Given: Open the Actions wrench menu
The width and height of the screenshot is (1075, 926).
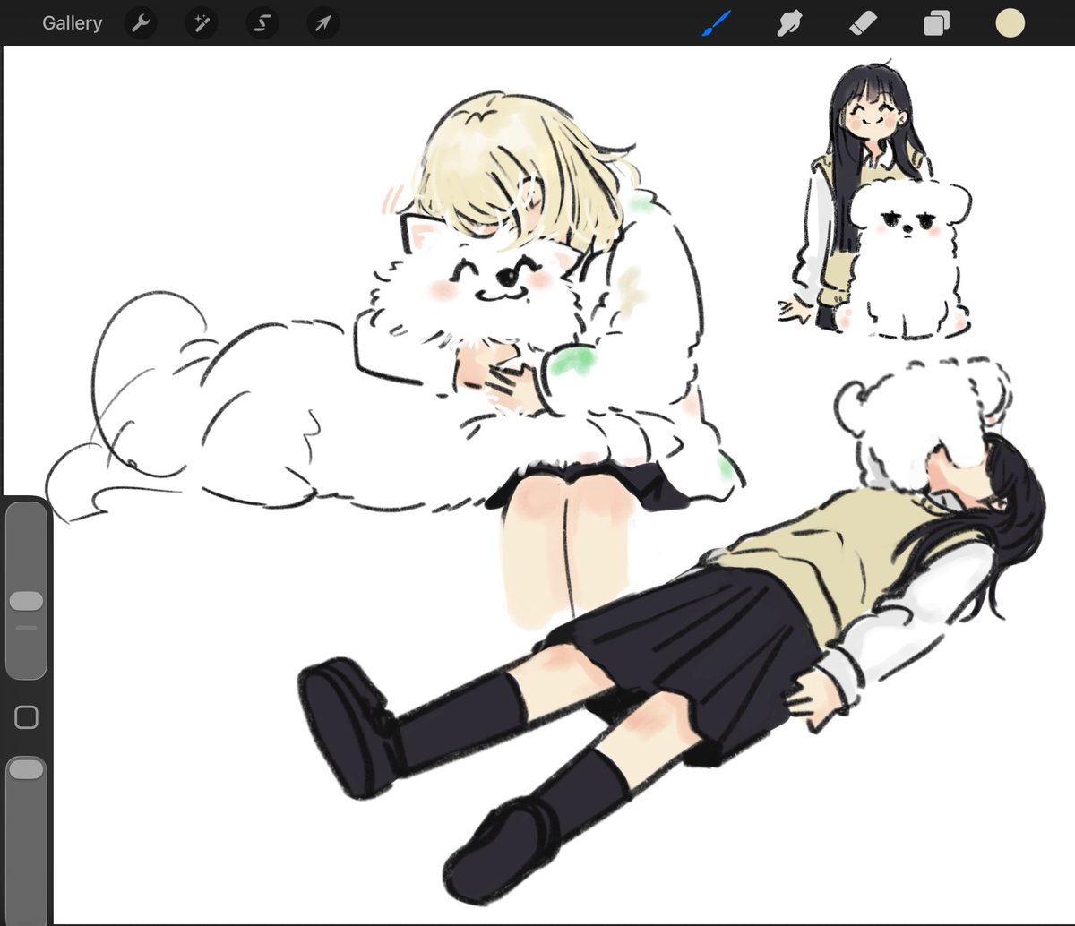Looking at the screenshot, I should coord(140,23).
